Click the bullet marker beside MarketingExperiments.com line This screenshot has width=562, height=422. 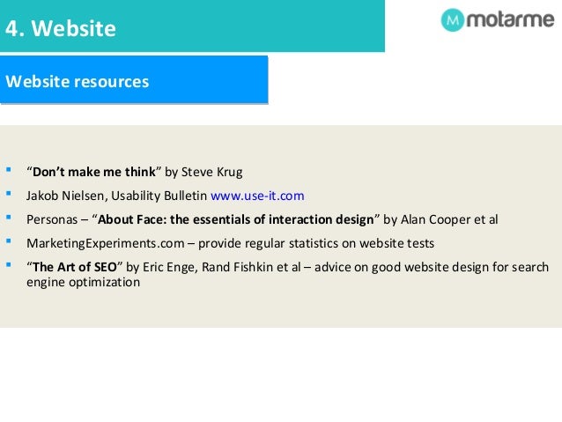[x=9, y=241]
